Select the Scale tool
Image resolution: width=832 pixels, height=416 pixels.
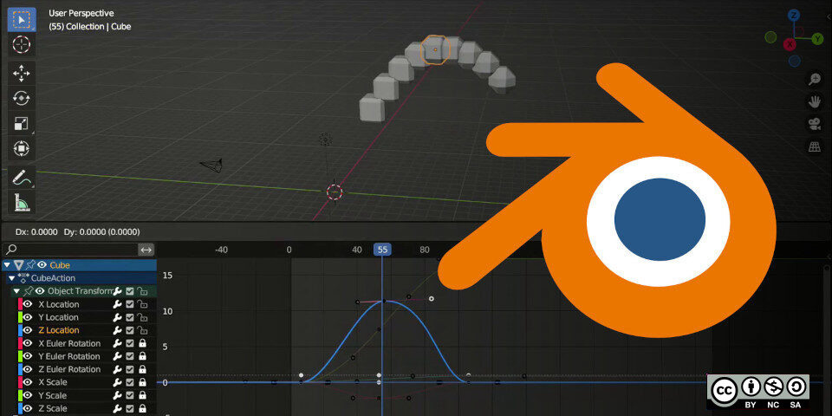click(x=22, y=124)
